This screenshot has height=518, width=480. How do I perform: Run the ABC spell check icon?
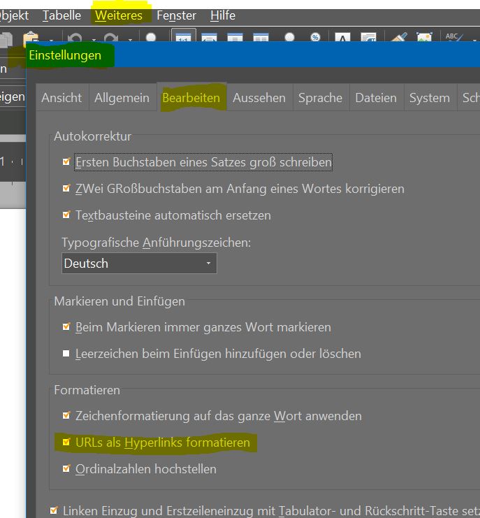click(453, 38)
